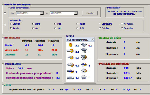Click the thunderstorm with sun pictogram
Viewport: 150px width, 95px height.
tap(84, 58)
